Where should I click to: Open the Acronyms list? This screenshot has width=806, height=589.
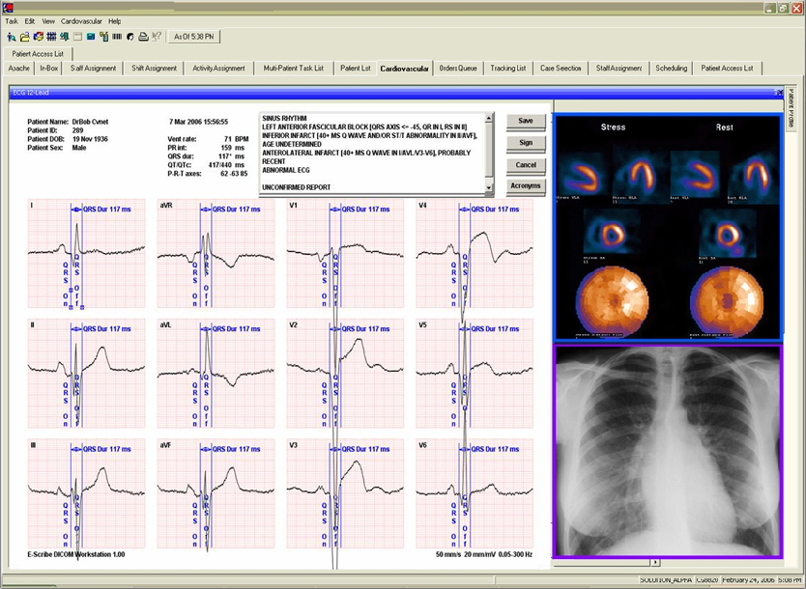pos(525,185)
